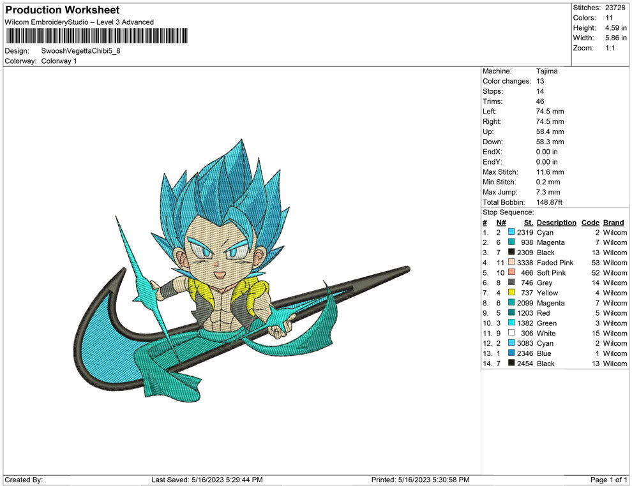
Task: Click the Up value 58.4 mm
Action: click(x=550, y=131)
